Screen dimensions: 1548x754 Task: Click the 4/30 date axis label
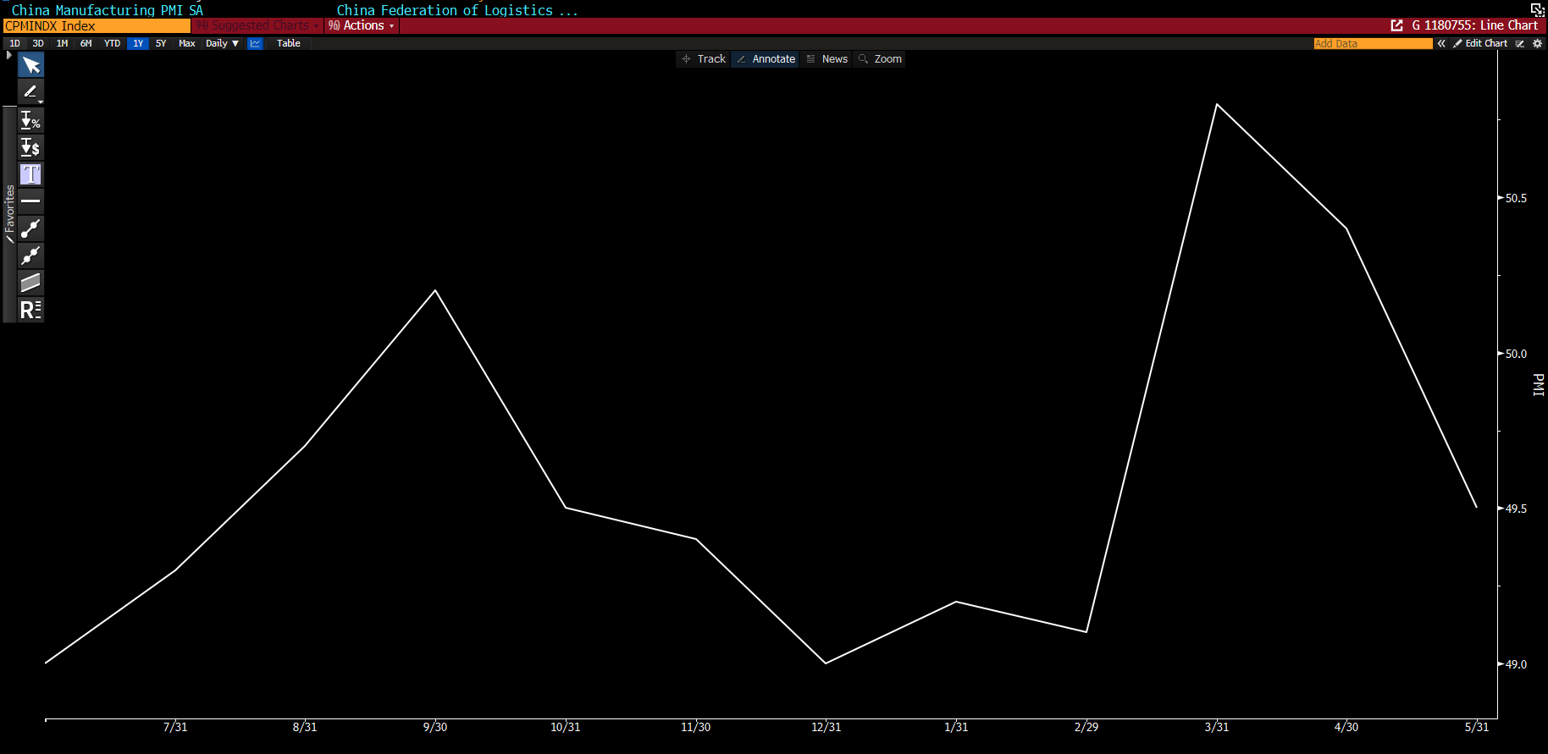pos(1346,727)
